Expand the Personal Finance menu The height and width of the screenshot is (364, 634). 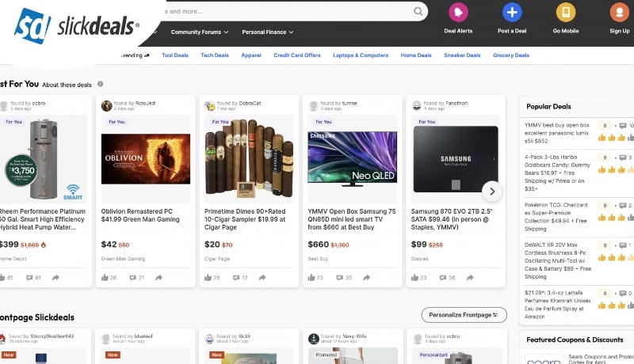[268, 32]
